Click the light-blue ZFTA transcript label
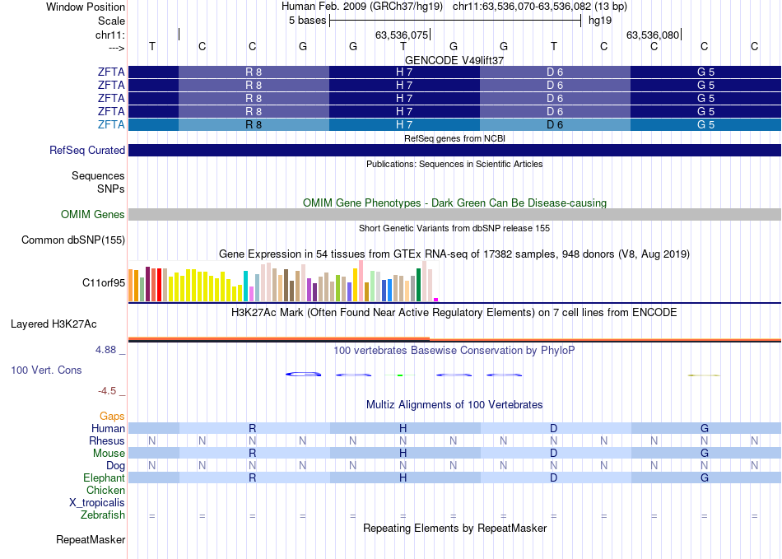Image resolution: width=782 pixels, height=559 pixels. (111, 124)
